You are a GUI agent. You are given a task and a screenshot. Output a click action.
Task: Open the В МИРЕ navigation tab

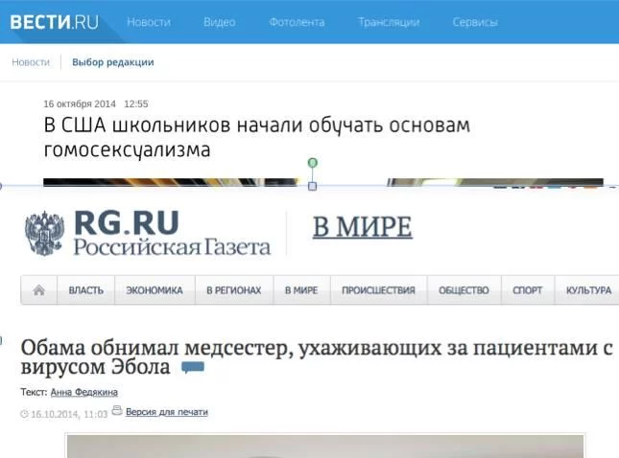pyautogui.click(x=301, y=290)
